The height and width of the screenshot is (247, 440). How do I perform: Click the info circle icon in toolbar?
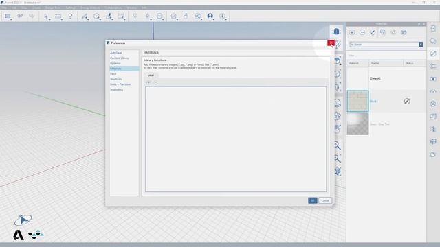coord(222,16)
